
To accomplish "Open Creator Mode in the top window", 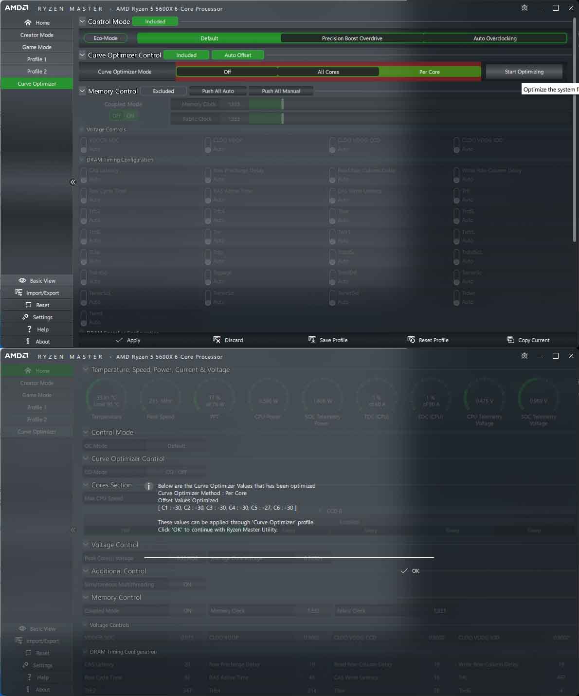I will point(36,35).
